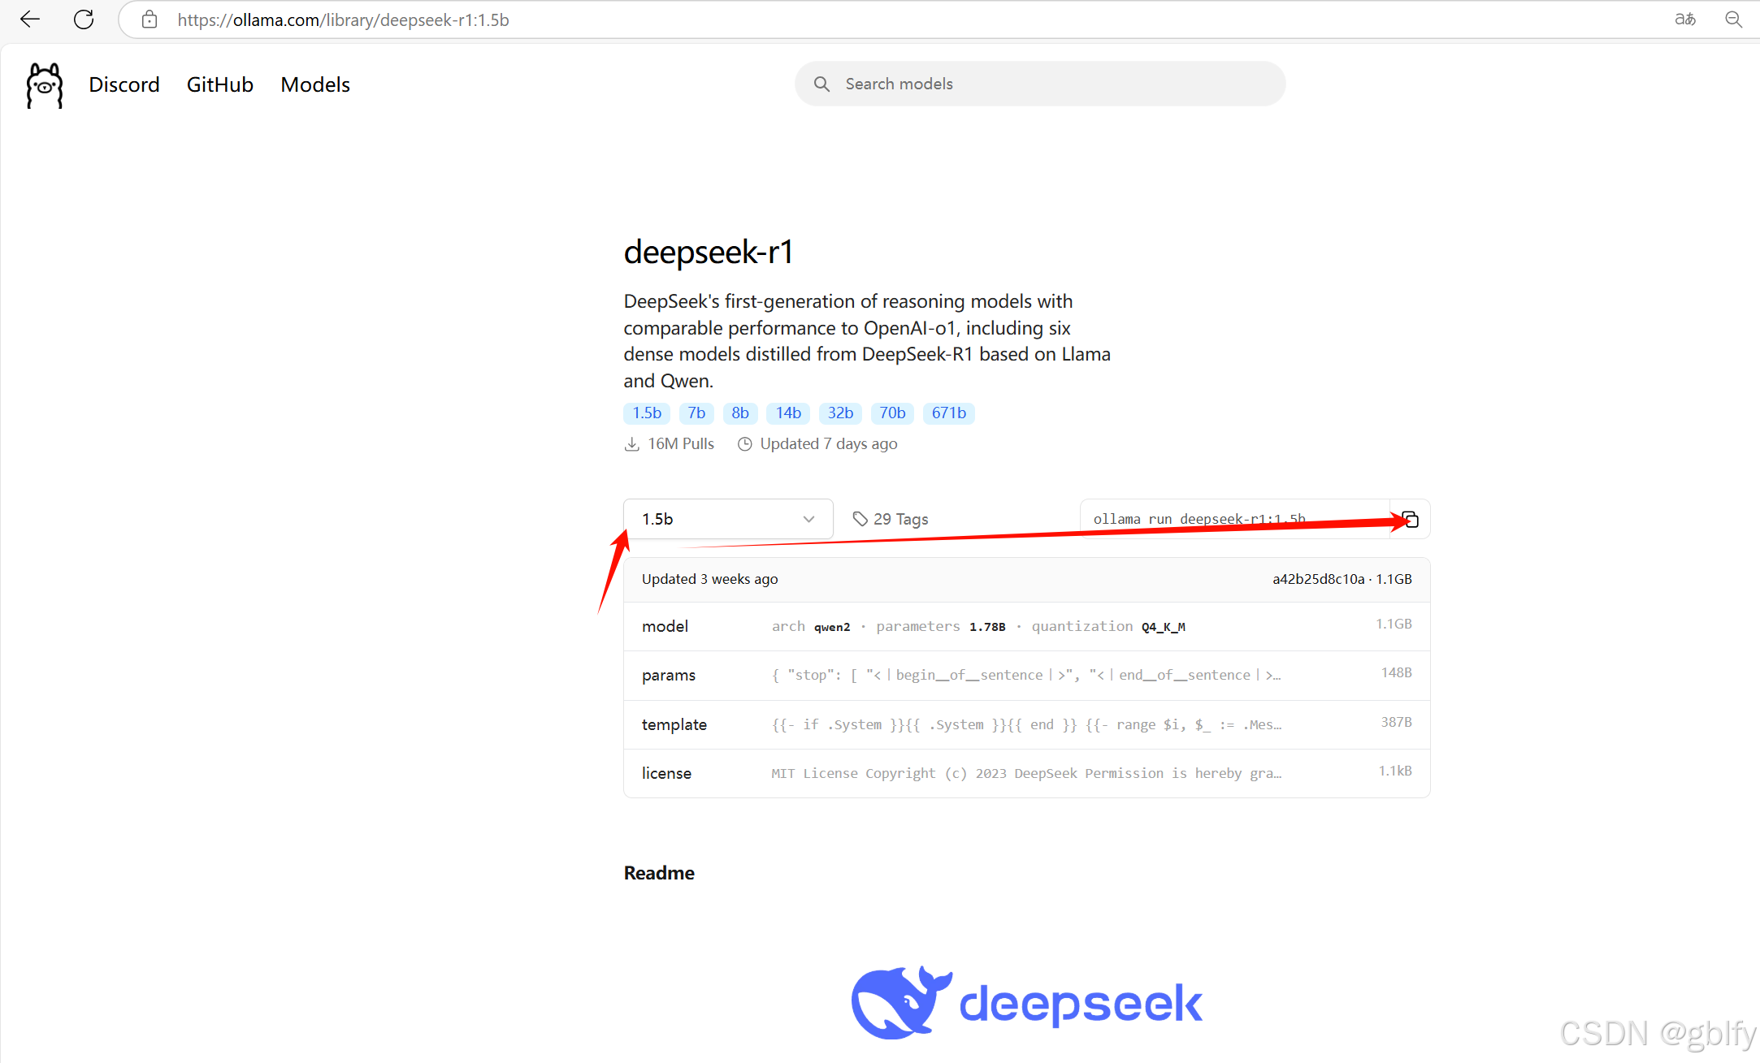This screenshot has width=1760, height=1063.
Task: Copy the ollama run command with copy icon
Action: pyautogui.click(x=1410, y=520)
